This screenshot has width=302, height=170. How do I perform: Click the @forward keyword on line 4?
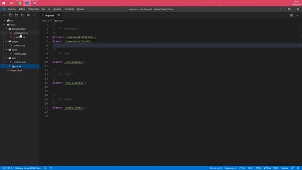coord(59,37)
